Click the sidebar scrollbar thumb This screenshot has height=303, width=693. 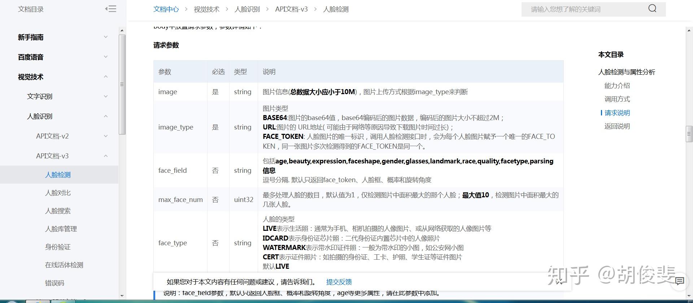[122, 84]
